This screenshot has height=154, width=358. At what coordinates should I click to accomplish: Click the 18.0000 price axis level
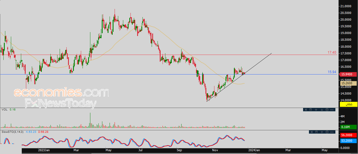[346, 47]
